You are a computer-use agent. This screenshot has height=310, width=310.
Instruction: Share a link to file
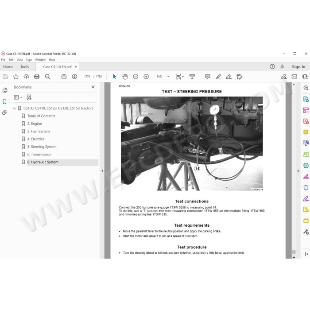click(x=284, y=77)
